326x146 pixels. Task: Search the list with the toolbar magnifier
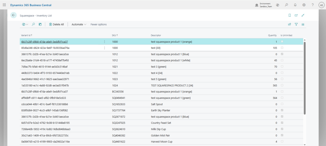33,24
